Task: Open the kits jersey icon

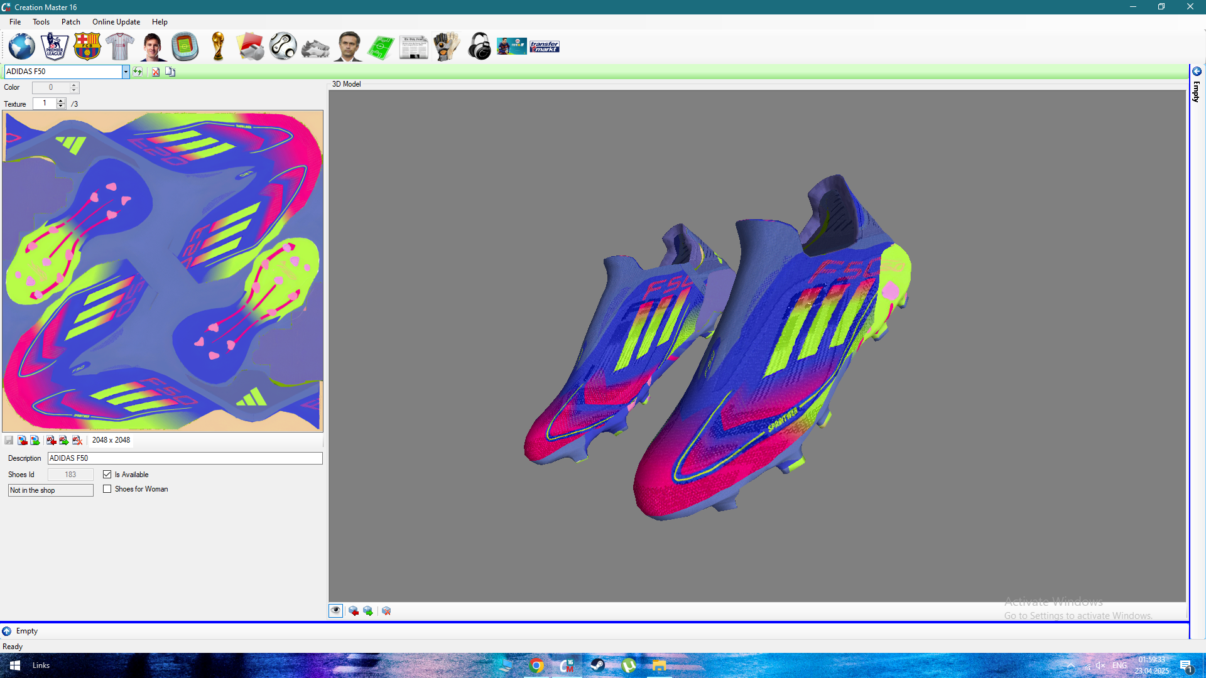Action: tap(120, 46)
